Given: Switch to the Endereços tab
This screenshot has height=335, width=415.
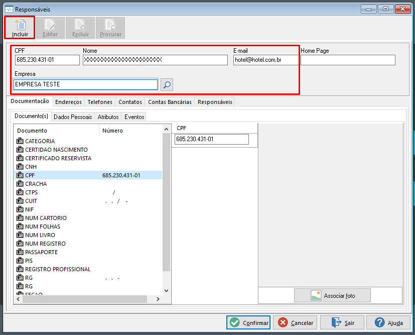Looking at the screenshot, I should pyautogui.click(x=69, y=102).
